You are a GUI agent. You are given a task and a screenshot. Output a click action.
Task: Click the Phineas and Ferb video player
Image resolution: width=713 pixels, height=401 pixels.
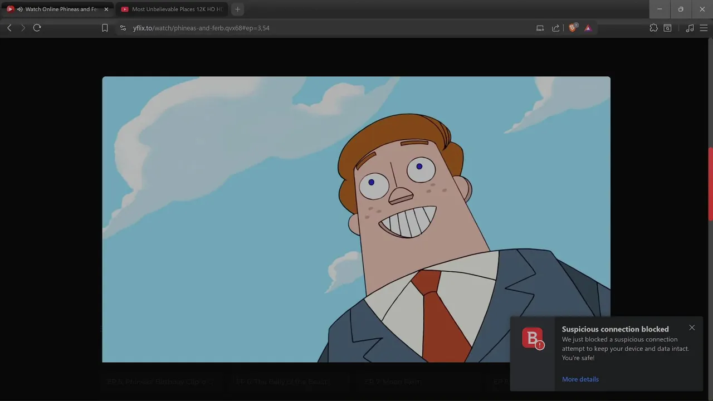coord(356,219)
